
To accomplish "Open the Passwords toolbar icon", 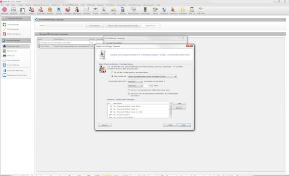I will 164,11.
